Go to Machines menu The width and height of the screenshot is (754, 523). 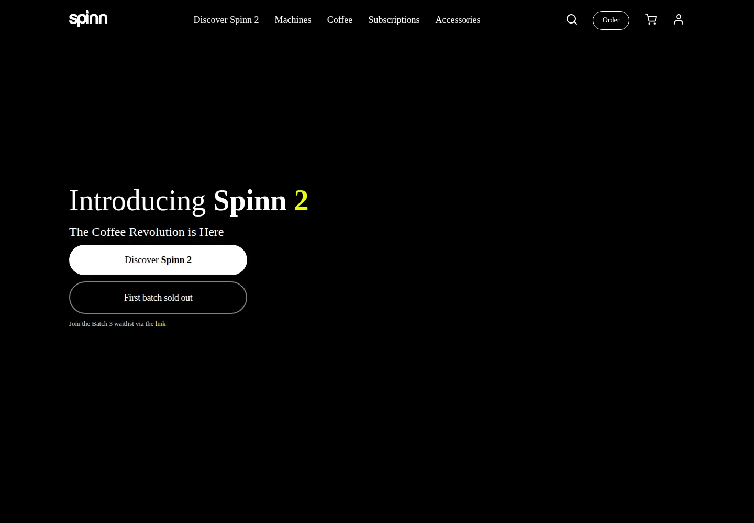tap(293, 20)
